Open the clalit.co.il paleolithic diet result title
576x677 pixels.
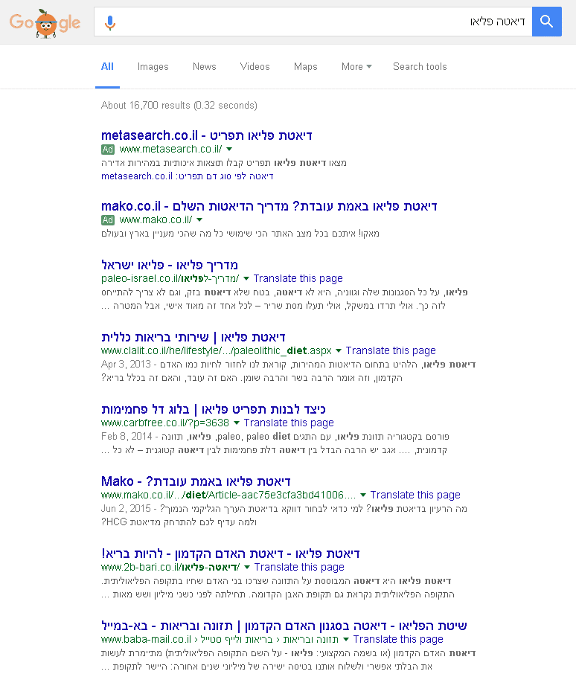point(193,337)
